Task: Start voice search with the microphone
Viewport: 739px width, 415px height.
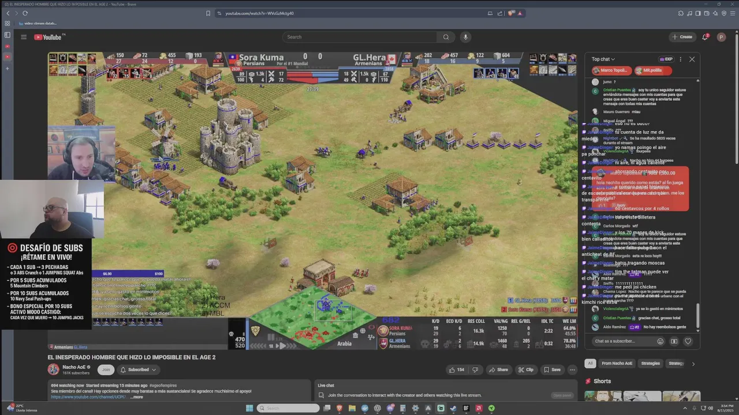Action: [x=465, y=37]
